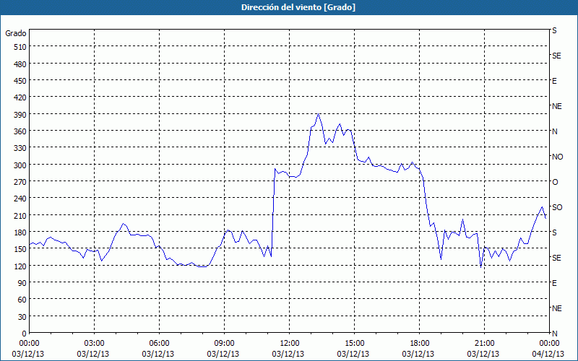Image resolution: width=578 pixels, height=361 pixels.
Task: Click the NE compass label level with 390
Action: 557,106
